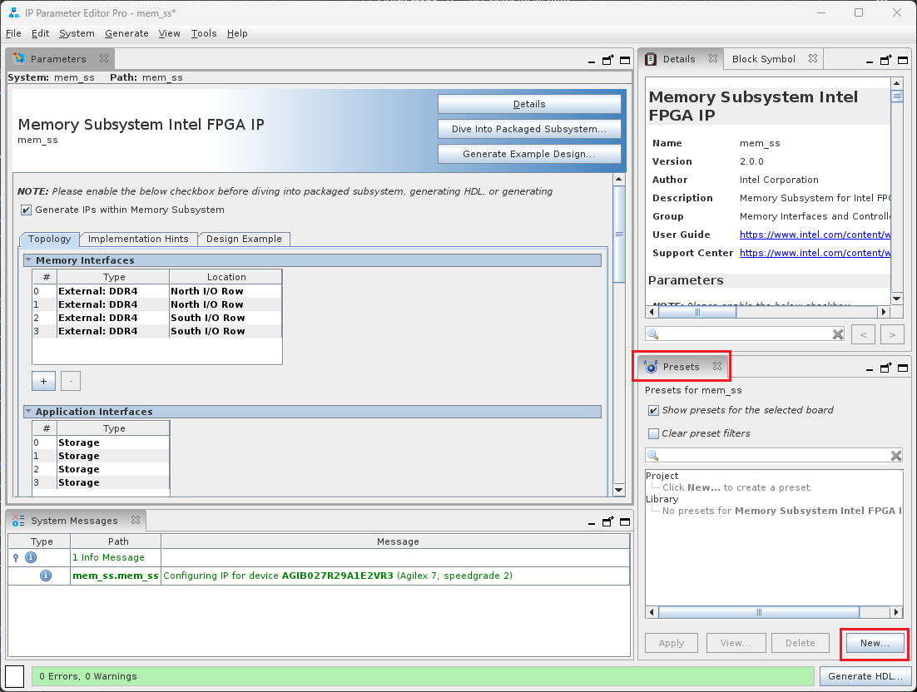Screen dimensions: 917x692
Task: Open the User Guide intel.com link
Action: (x=814, y=235)
